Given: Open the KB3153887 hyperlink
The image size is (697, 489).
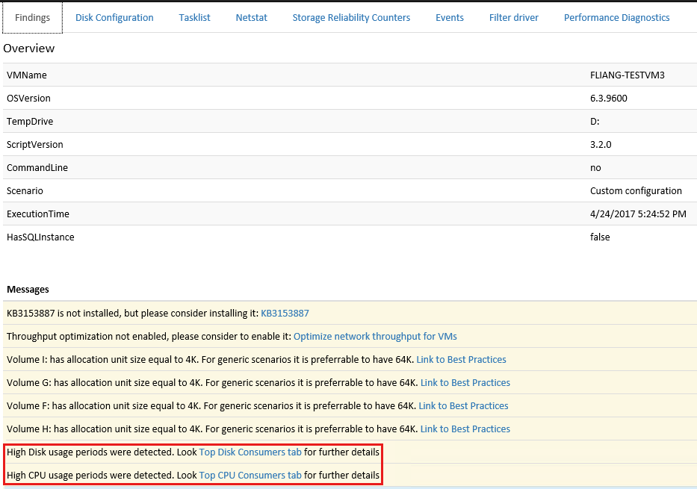Looking at the screenshot, I should pos(285,313).
